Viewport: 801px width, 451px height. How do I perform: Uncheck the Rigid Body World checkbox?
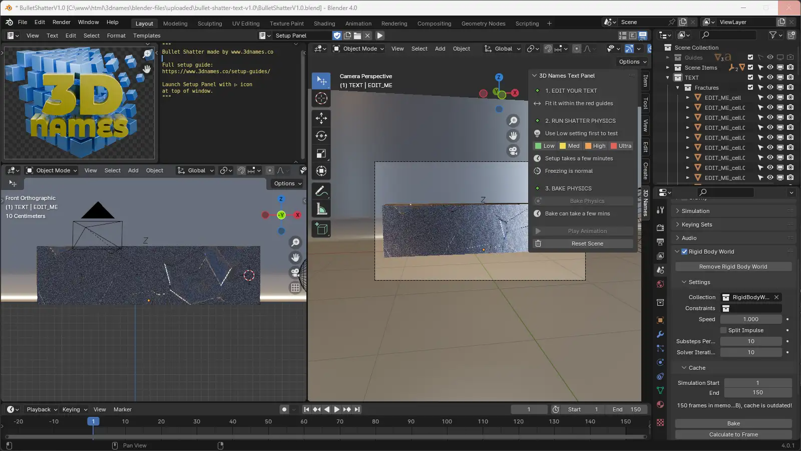point(684,252)
